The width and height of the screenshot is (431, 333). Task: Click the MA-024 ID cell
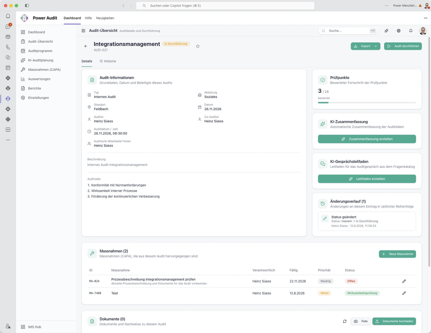pos(94,281)
